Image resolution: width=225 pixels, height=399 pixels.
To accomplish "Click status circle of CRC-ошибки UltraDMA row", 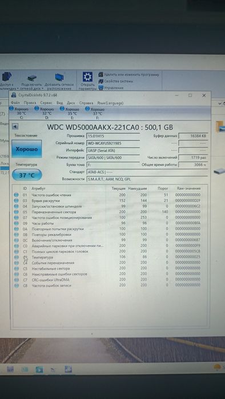I will pos(17,280).
